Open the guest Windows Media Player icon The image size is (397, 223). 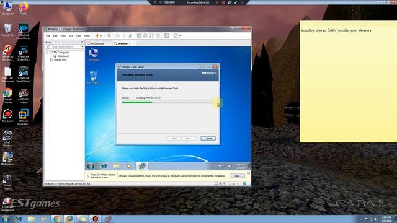coord(128,166)
